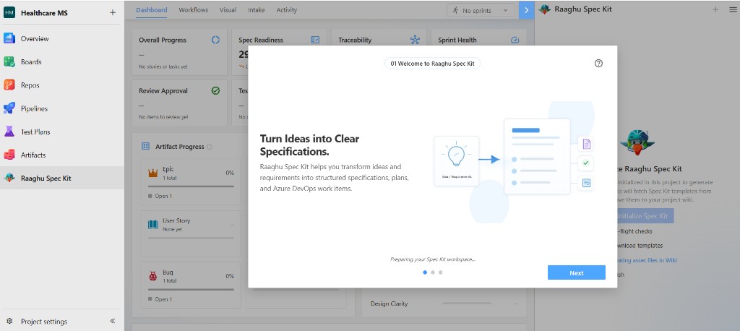Click the HM project avatar
Screen dimensions: 740x331
[9, 13]
